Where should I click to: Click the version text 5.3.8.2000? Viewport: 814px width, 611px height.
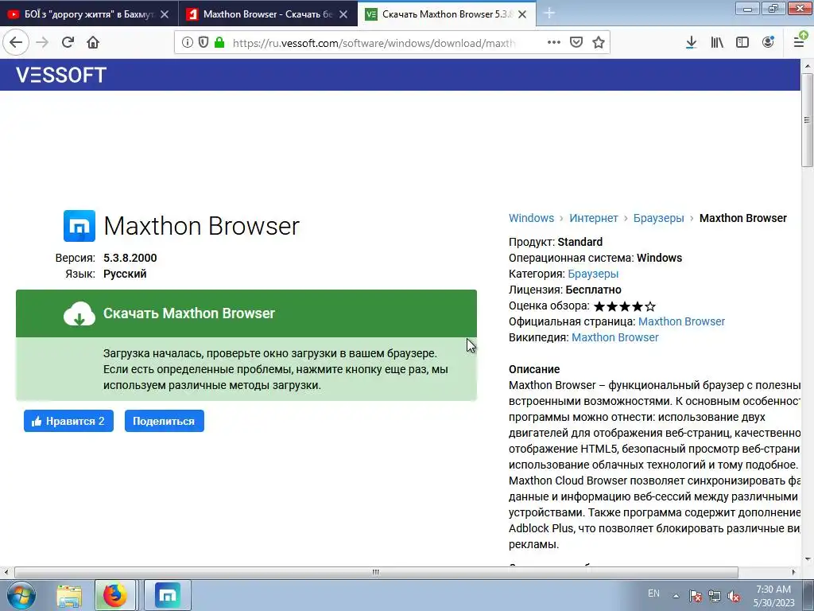[x=130, y=259]
